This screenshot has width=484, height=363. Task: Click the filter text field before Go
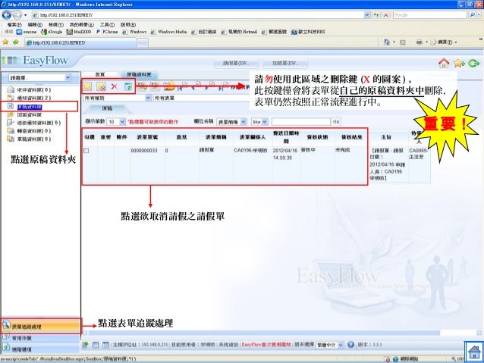[x=301, y=122]
